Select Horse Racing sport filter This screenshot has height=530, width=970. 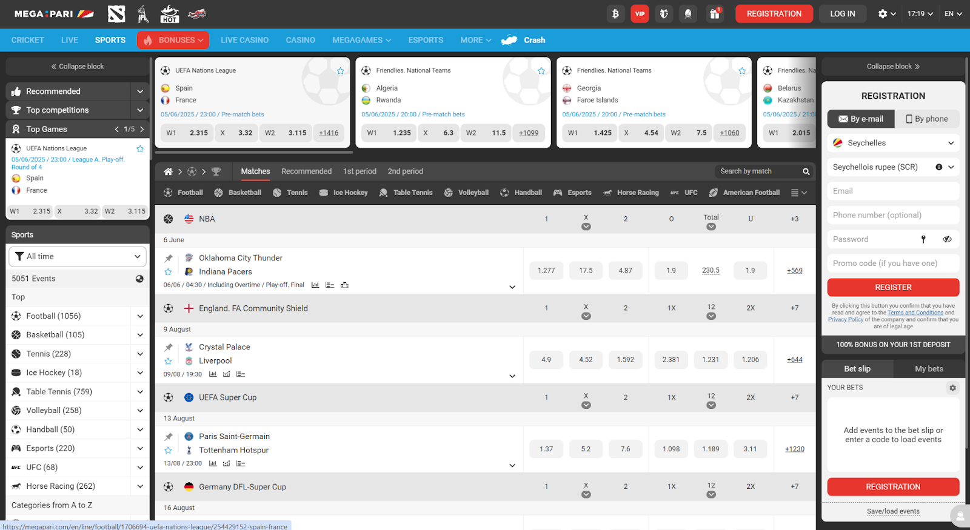pos(630,193)
